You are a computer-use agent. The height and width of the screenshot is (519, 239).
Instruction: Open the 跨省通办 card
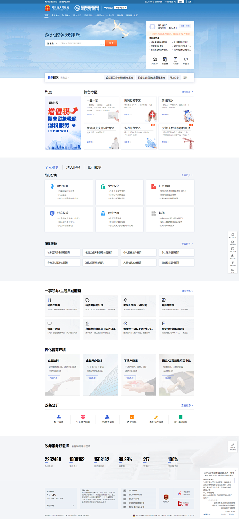176,109
